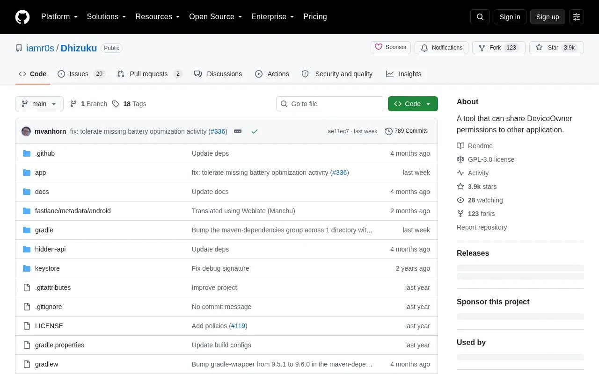599x374 pixels.
Task: Switch to the Pull requests tab
Action: coord(149,74)
